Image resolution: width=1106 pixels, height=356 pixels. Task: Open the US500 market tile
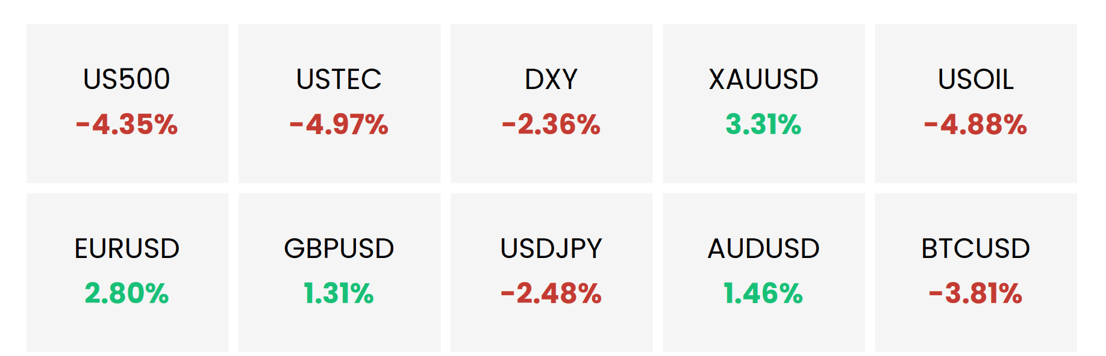coord(127,103)
